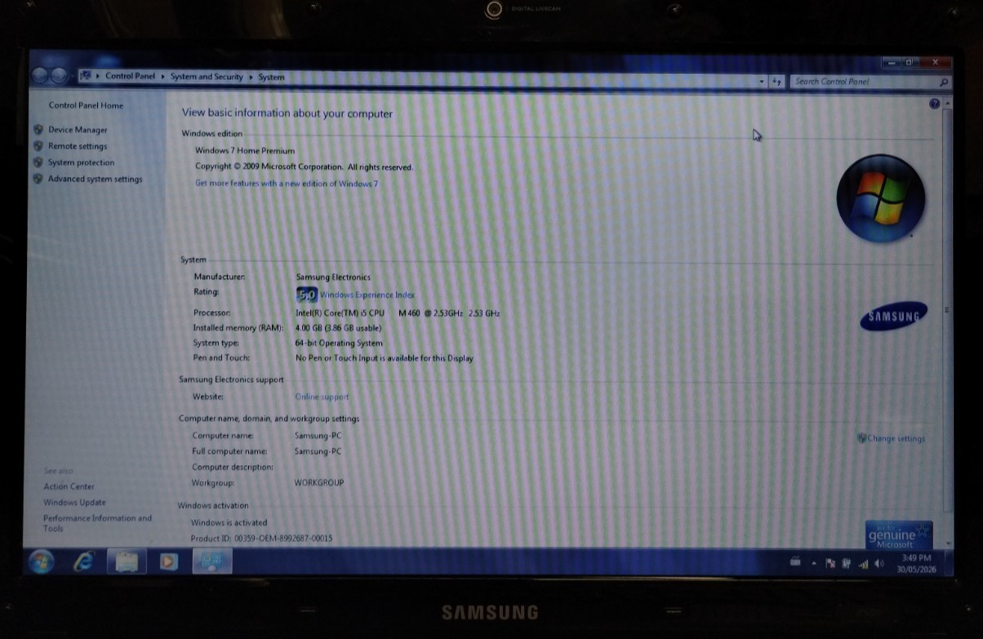
Task: Click the volume speaker tray icon
Action: (879, 563)
